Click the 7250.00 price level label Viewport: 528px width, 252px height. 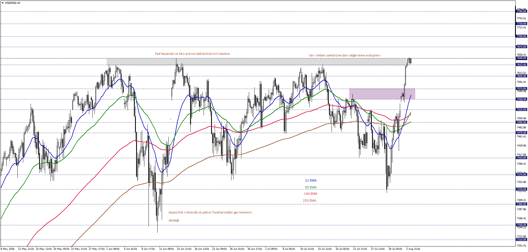(521, 225)
